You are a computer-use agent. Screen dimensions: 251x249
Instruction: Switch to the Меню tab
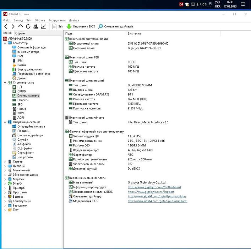(x=7, y=33)
